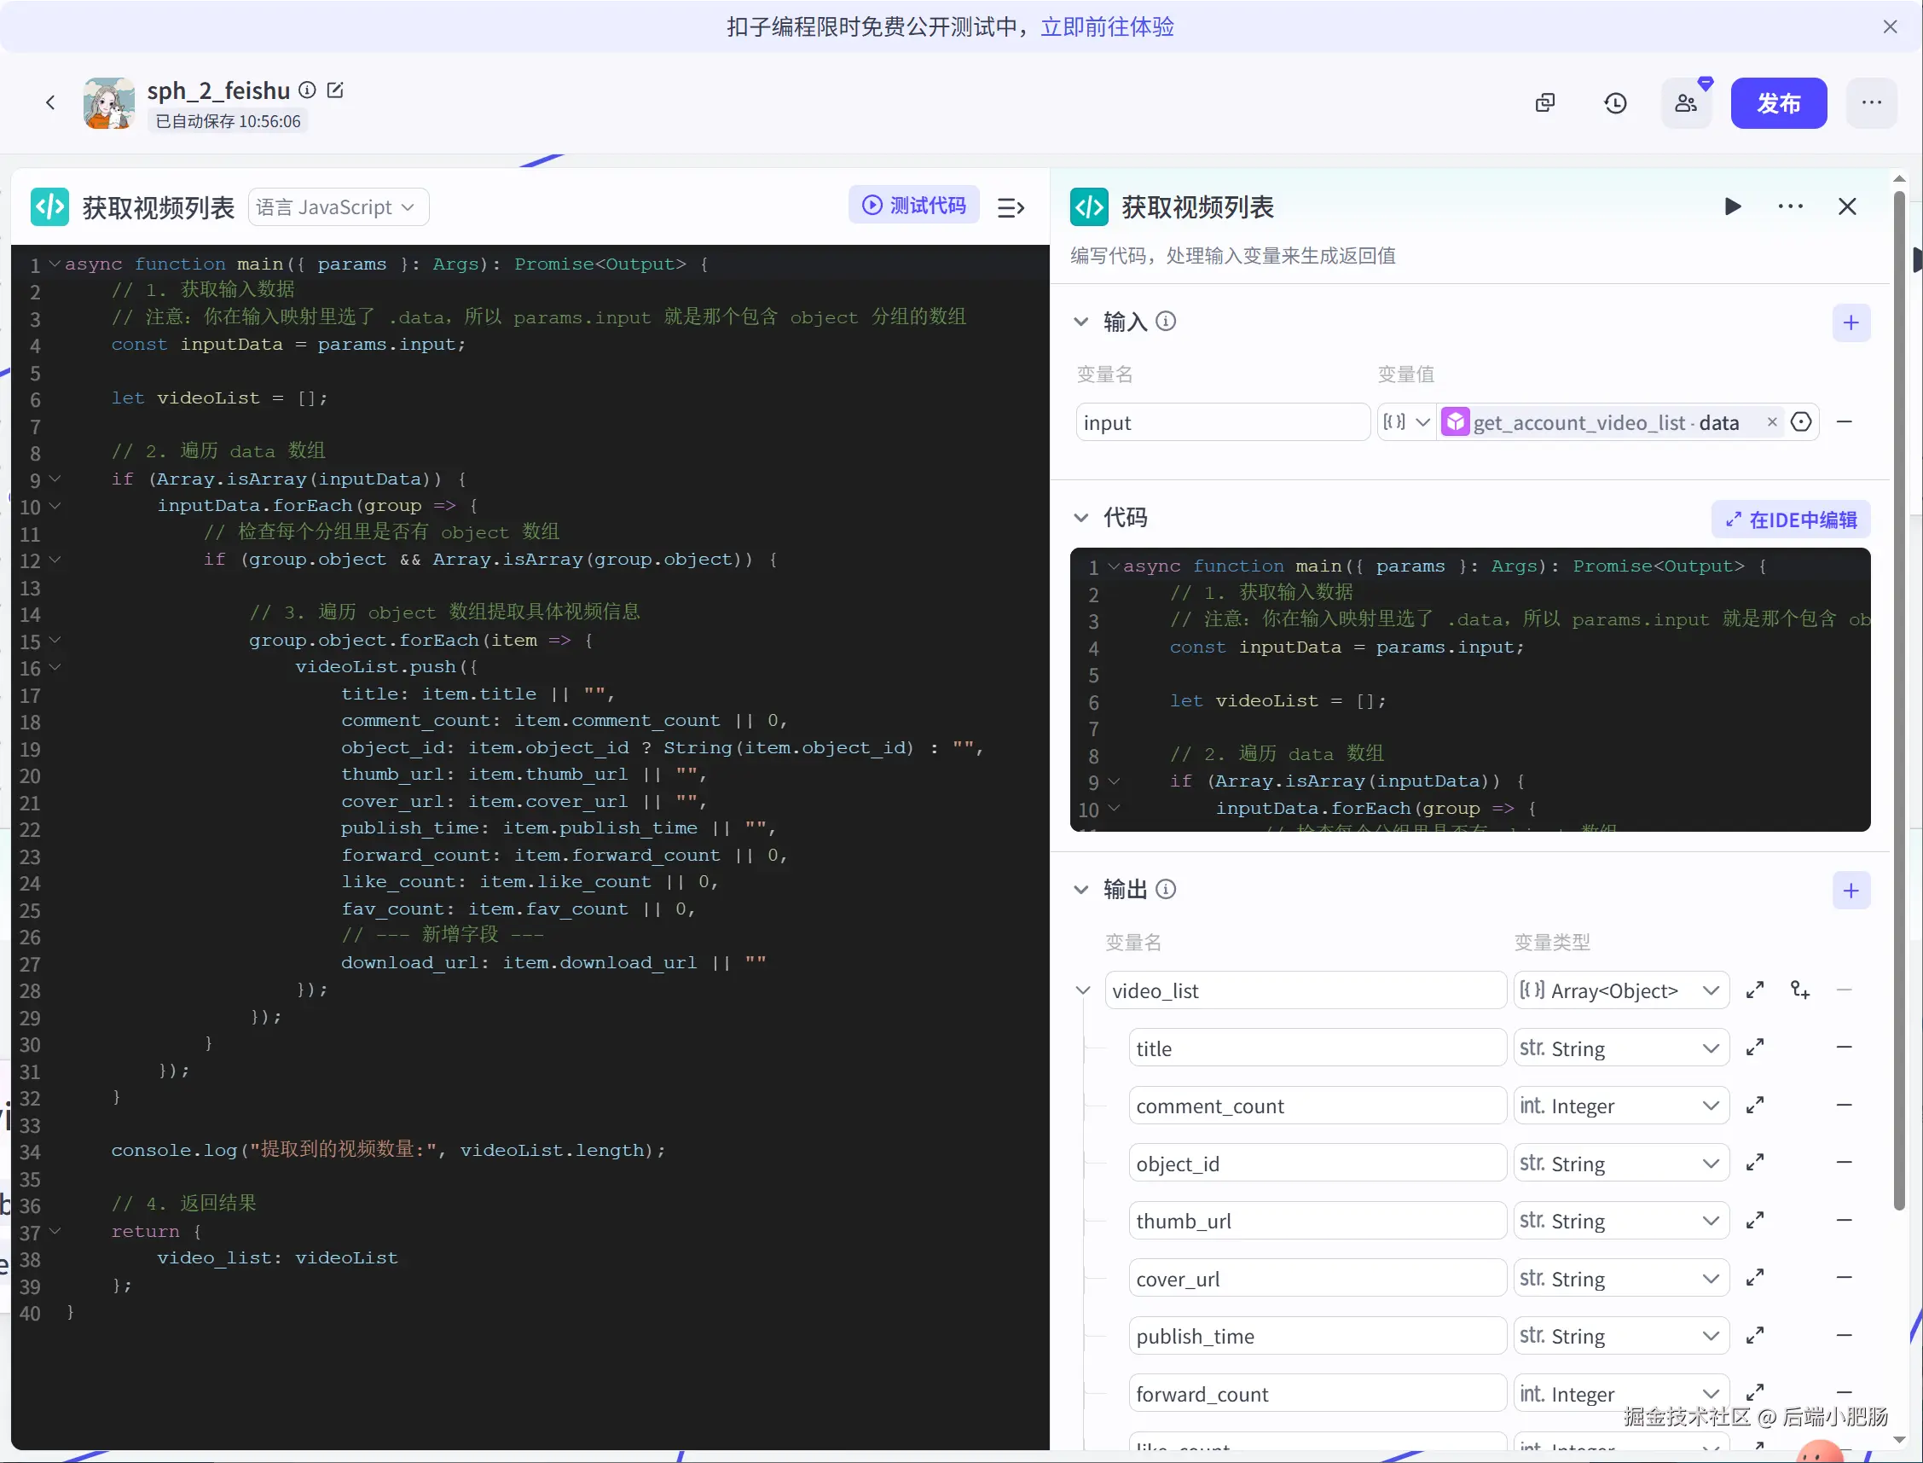Image resolution: width=1923 pixels, height=1463 pixels.
Task: Click the input variable name field
Action: (1221, 422)
